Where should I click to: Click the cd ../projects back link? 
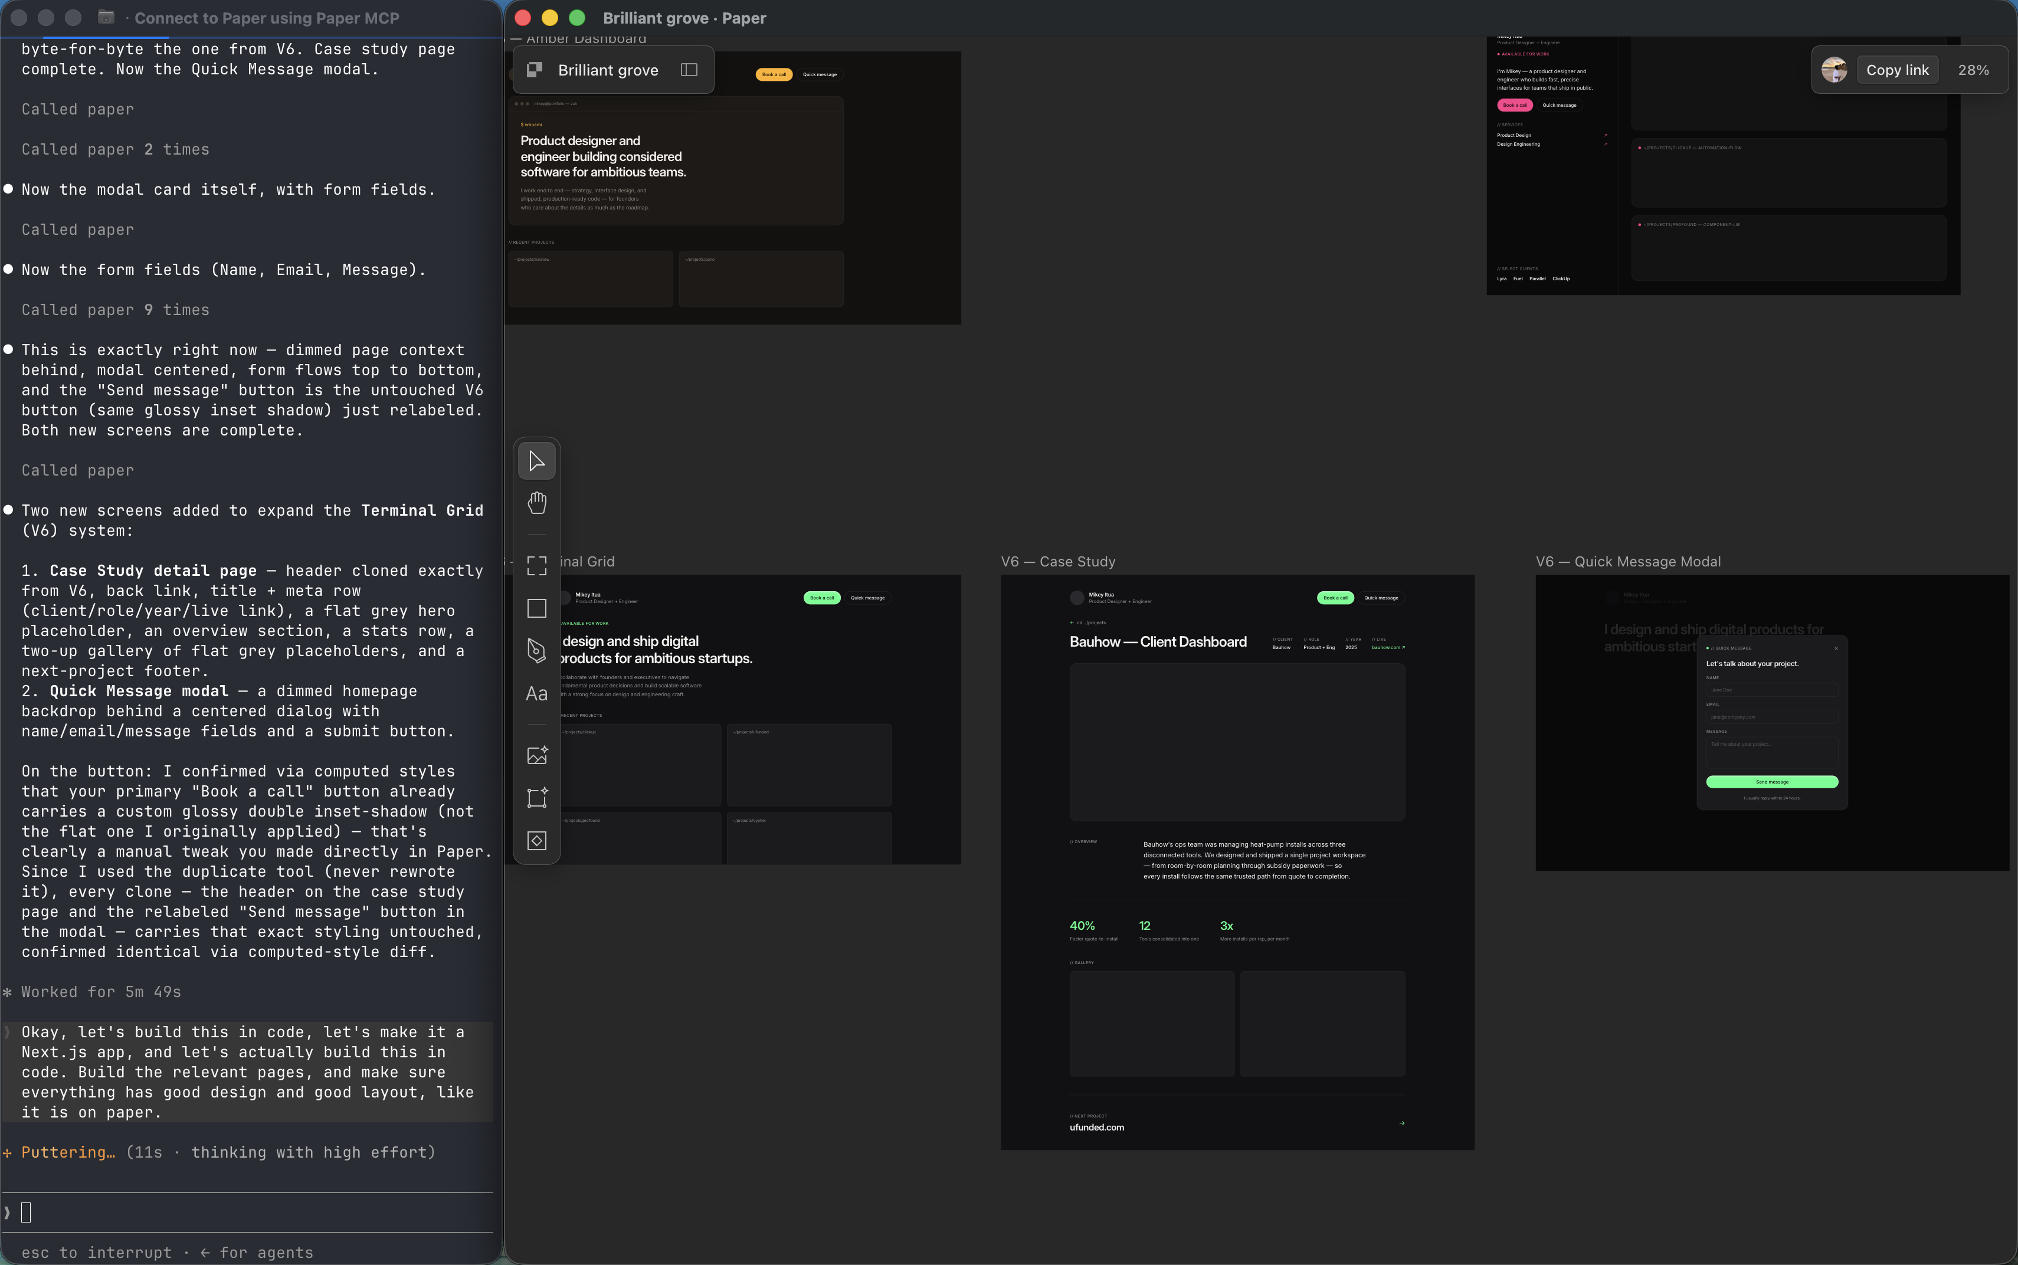click(x=1087, y=622)
